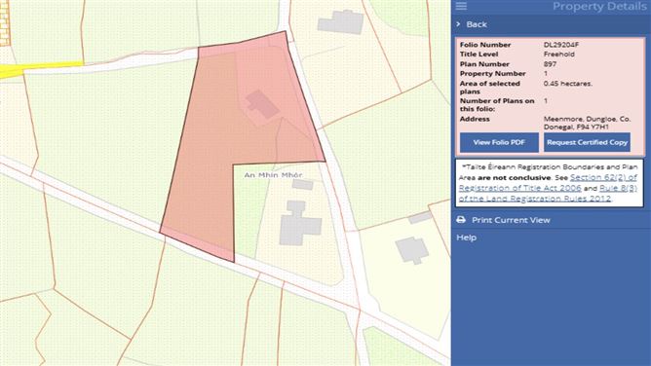The height and width of the screenshot is (366, 651).
Task: Click the 0.45 hectares area value
Action: (568, 84)
